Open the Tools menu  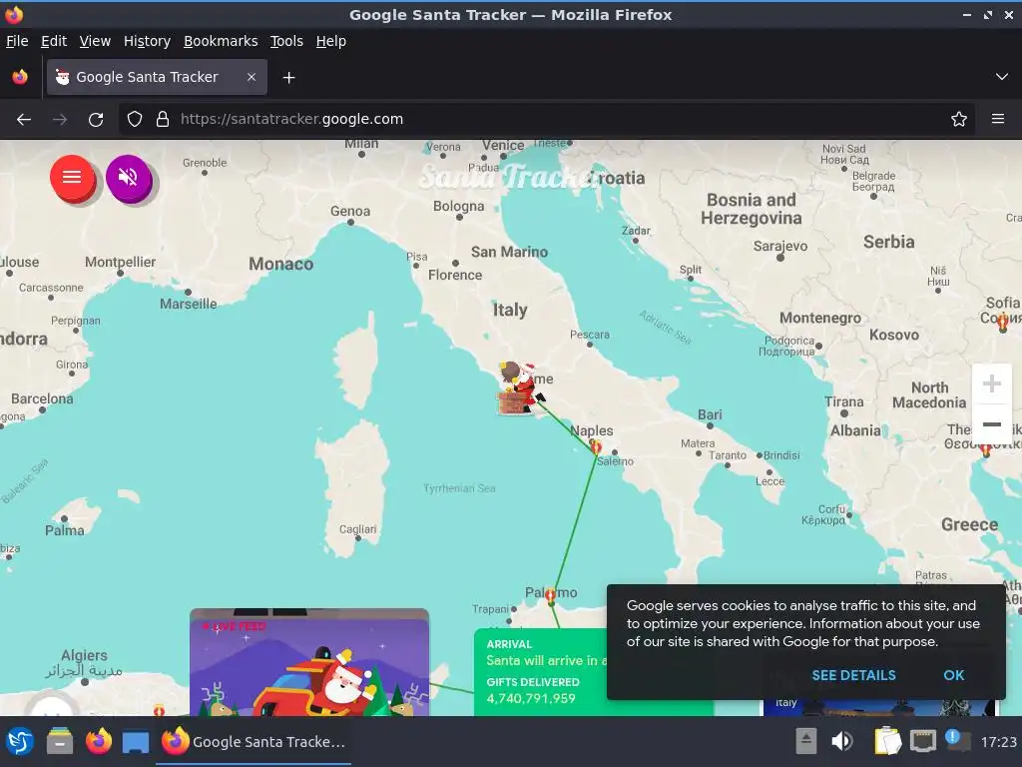286,41
